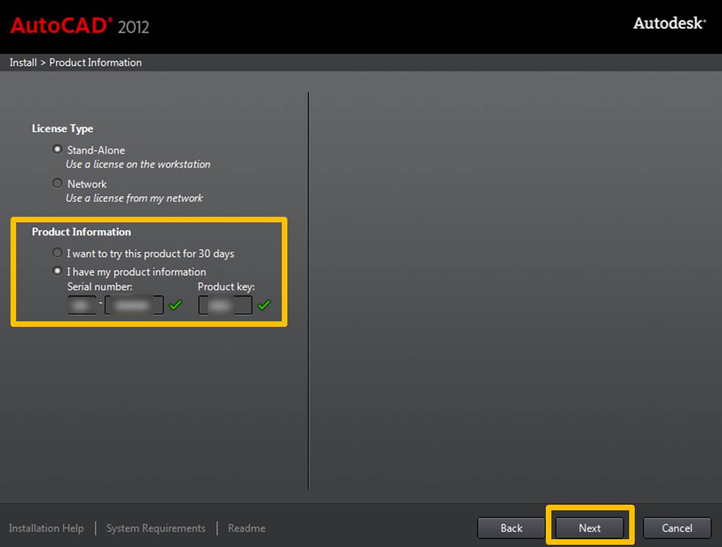
Task: Click the second serial number field
Action: [134, 305]
